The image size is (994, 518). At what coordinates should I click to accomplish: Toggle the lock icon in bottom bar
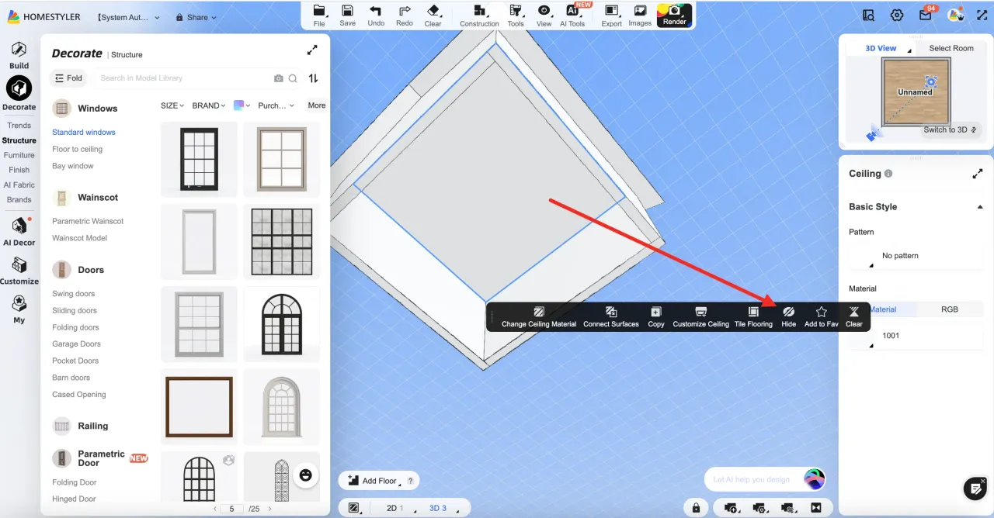coord(696,508)
